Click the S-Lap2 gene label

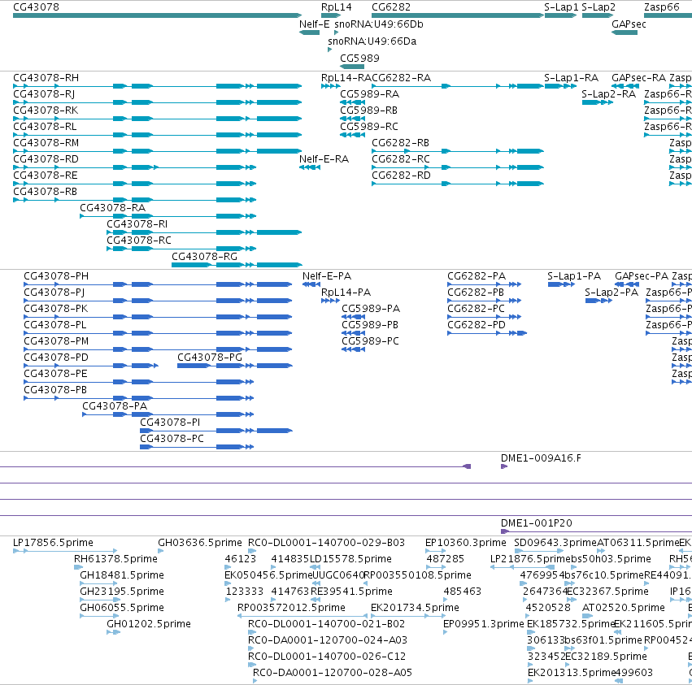[598, 7]
